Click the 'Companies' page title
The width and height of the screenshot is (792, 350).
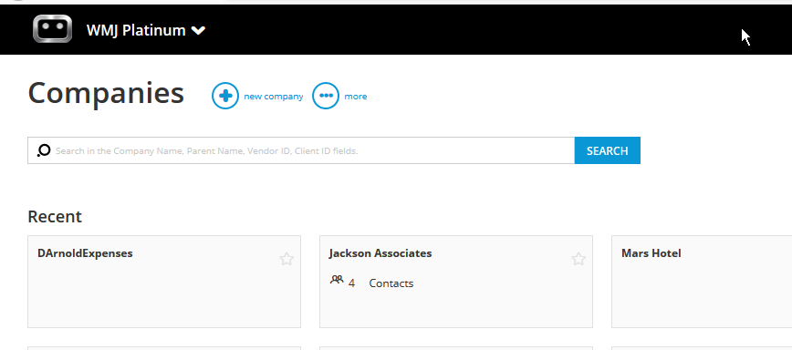pyautogui.click(x=106, y=94)
